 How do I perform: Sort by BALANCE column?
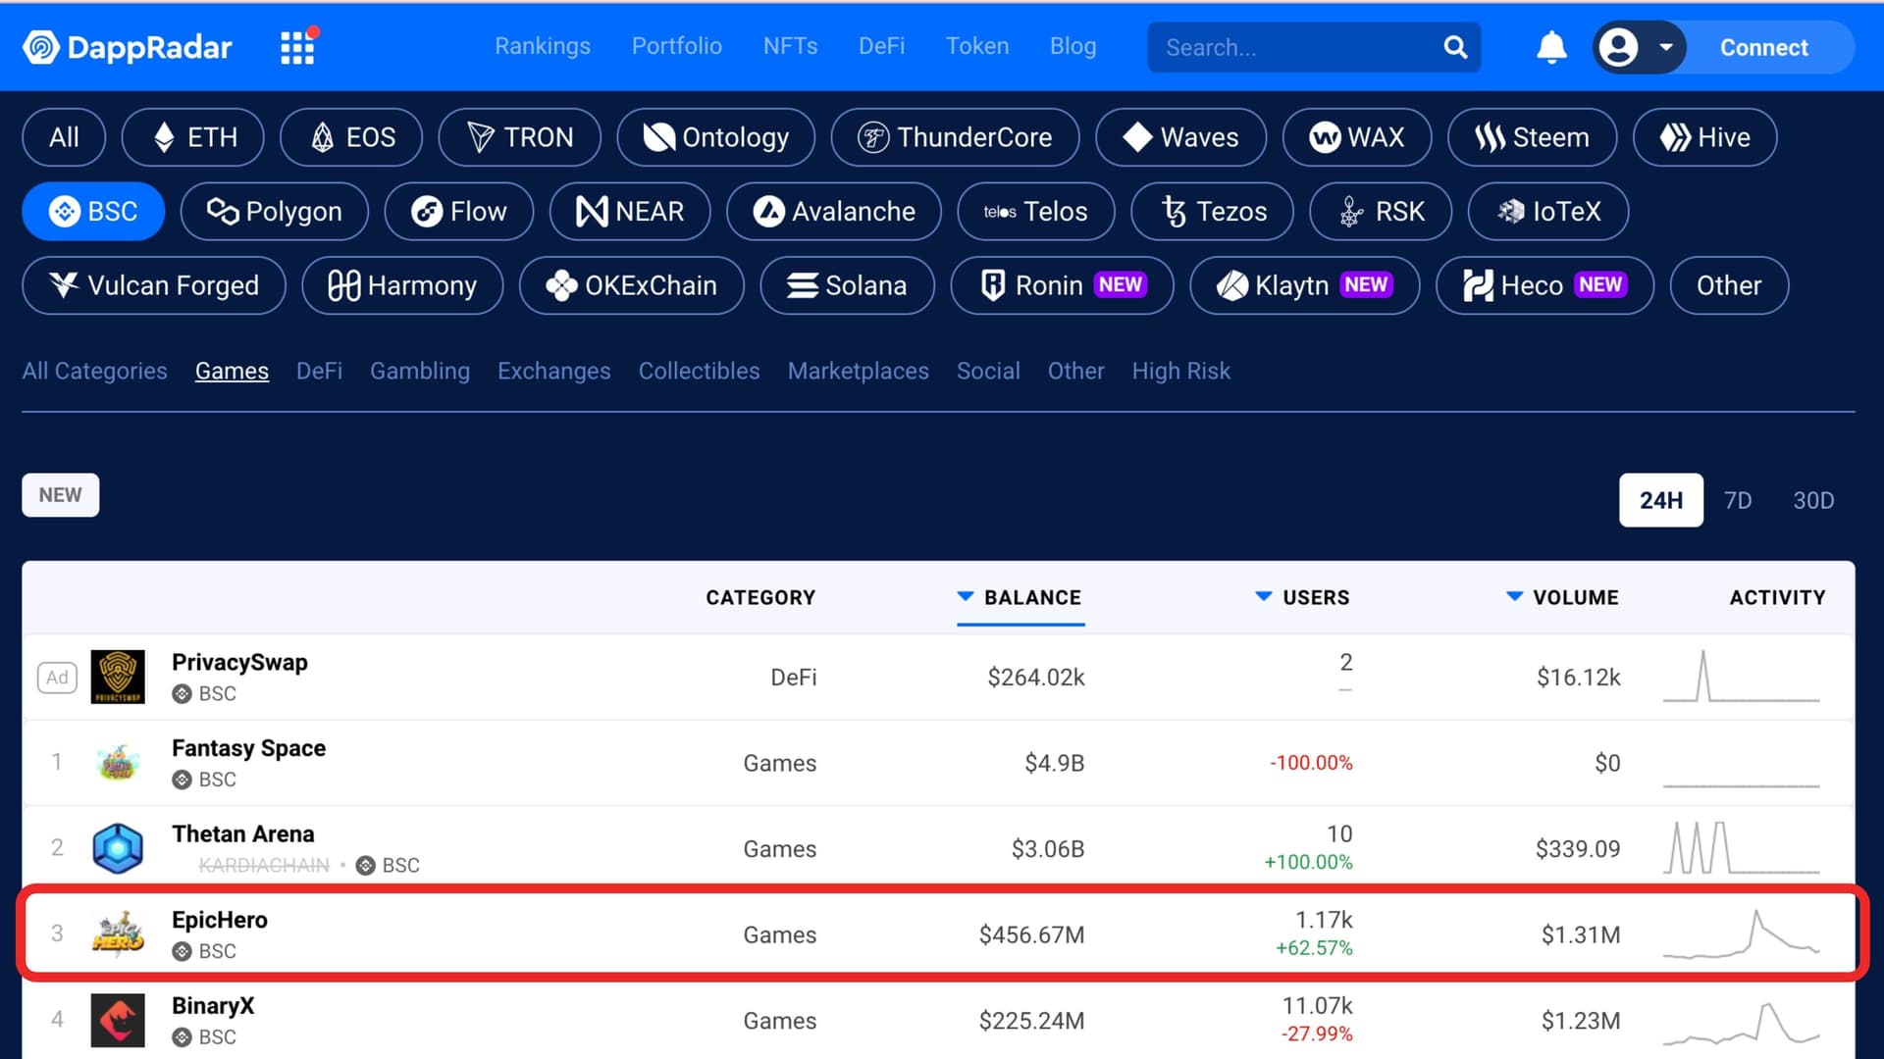[1020, 597]
